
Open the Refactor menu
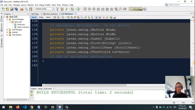click(30, 5)
